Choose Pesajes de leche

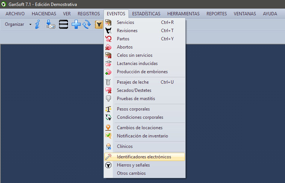click(x=145, y=82)
